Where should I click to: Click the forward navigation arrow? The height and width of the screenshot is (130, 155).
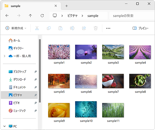[x=19, y=16]
